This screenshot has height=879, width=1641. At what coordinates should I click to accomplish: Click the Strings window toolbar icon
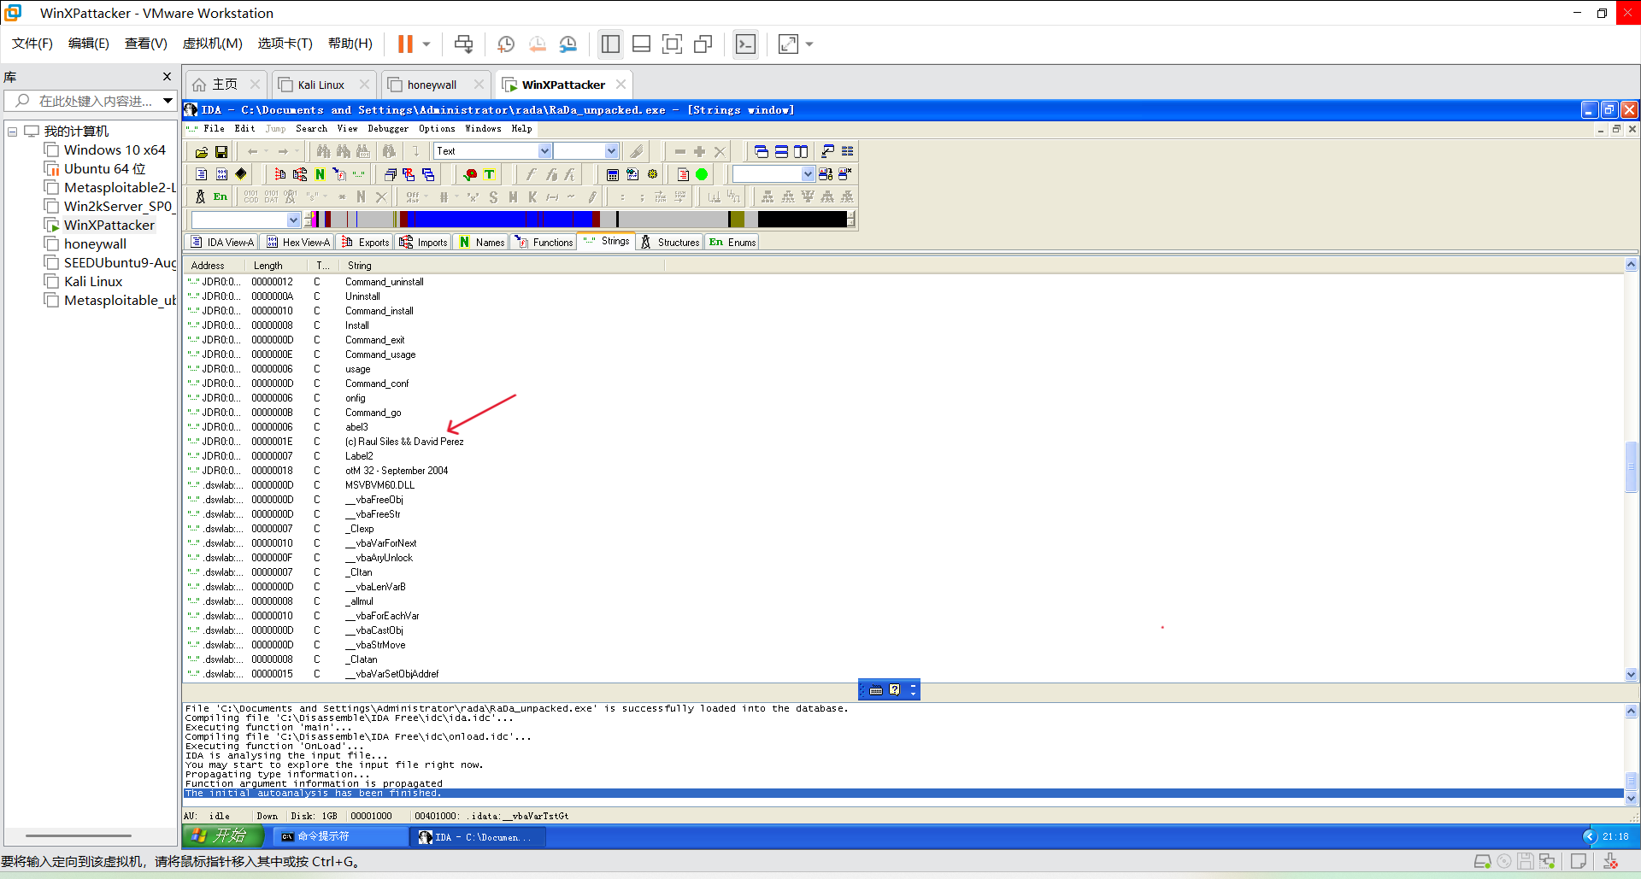[359, 174]
